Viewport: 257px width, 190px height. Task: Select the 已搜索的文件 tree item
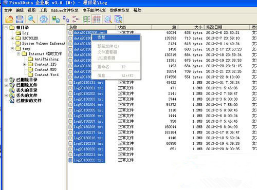[29, 101]
